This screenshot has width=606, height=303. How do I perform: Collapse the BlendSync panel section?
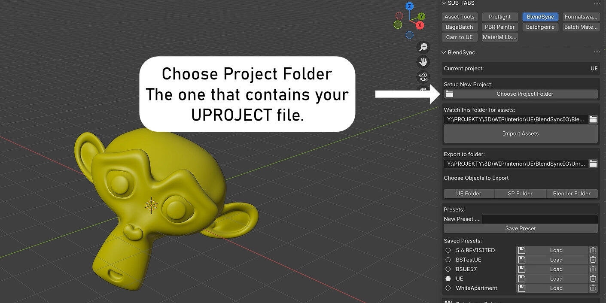point(444,52)
